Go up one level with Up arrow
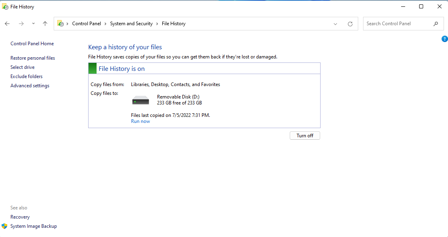Viewport: 448px width, 237px height. [45, 24]
